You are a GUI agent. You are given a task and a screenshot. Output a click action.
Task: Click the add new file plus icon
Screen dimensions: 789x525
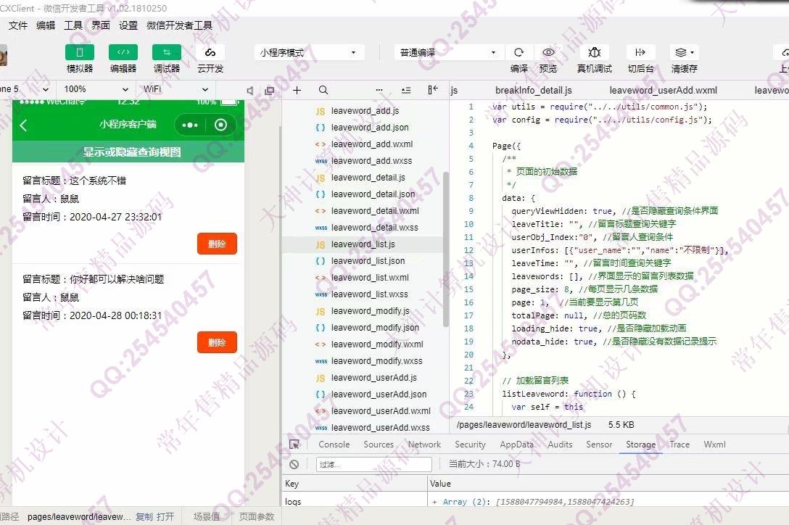coord(297,90)
